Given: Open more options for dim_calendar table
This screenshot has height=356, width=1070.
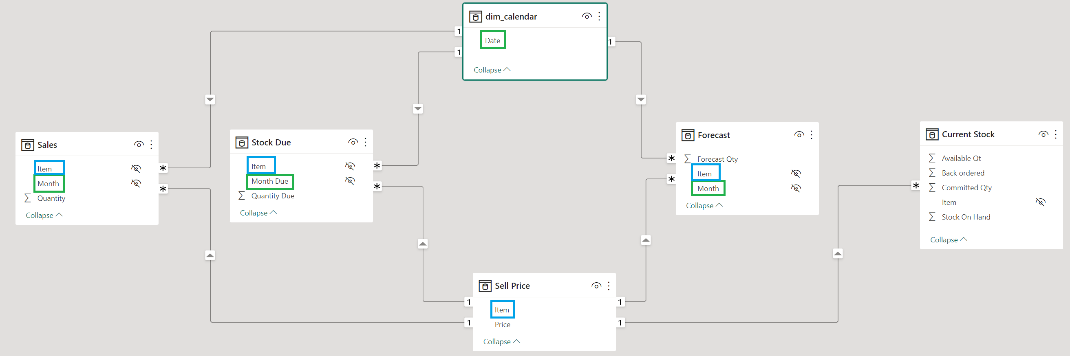Looking at the screenshot, I should [x=599, y=16].
